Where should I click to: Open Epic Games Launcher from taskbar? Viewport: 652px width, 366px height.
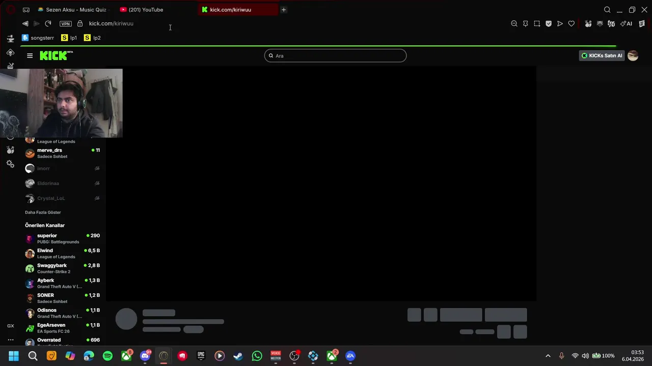201,356
